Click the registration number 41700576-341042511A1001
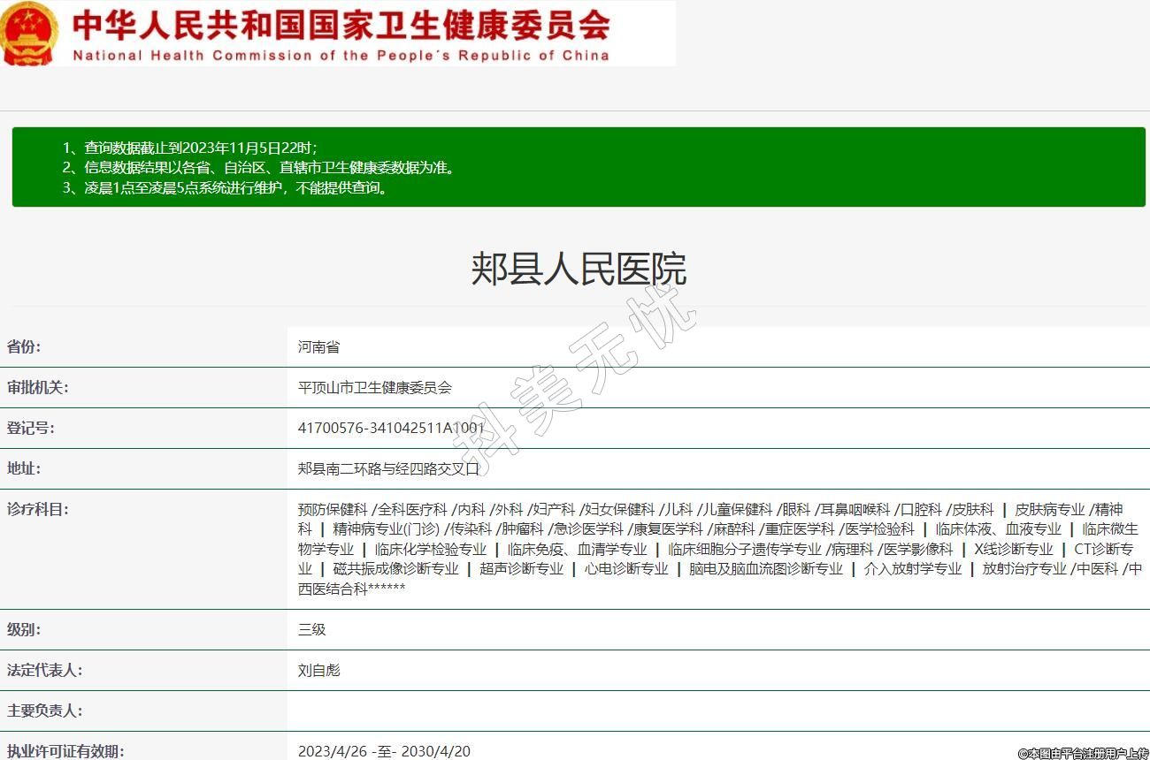This screenshot has width=1150, height=760. (x=391, y=428)
